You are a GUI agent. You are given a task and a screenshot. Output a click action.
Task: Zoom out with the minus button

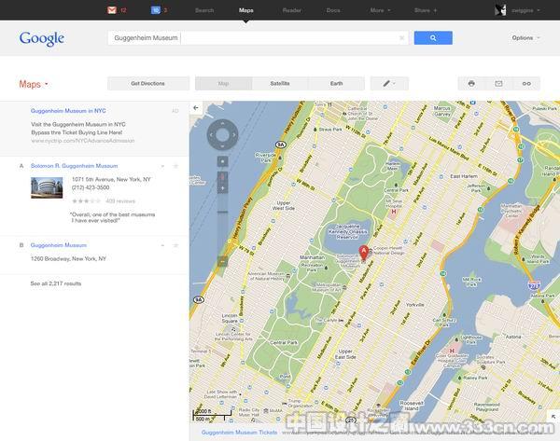click(x=222, y=262)
